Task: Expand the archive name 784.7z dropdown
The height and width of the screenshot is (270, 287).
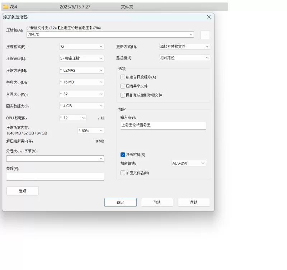Action: (x=190, y=34)
